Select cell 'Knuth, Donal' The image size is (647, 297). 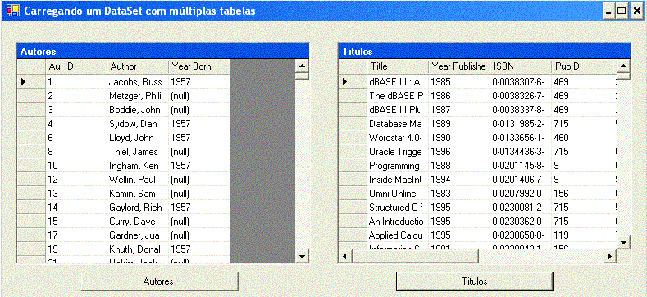tap(138, 249)
